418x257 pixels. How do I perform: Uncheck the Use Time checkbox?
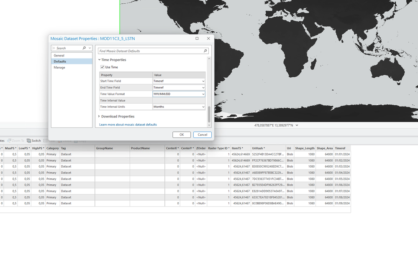coord(103,67)
